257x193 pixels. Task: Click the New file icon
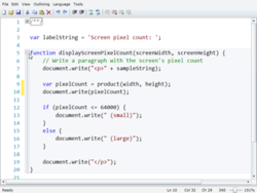(4, 12)
